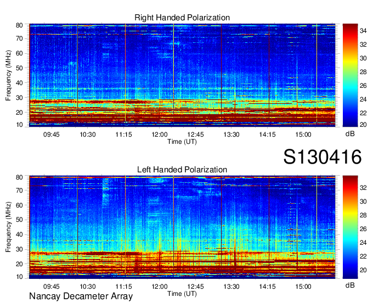Click the 60 MHz tick label of bottom plot
This screenshot has width=373, height=303.
point(19,205)
